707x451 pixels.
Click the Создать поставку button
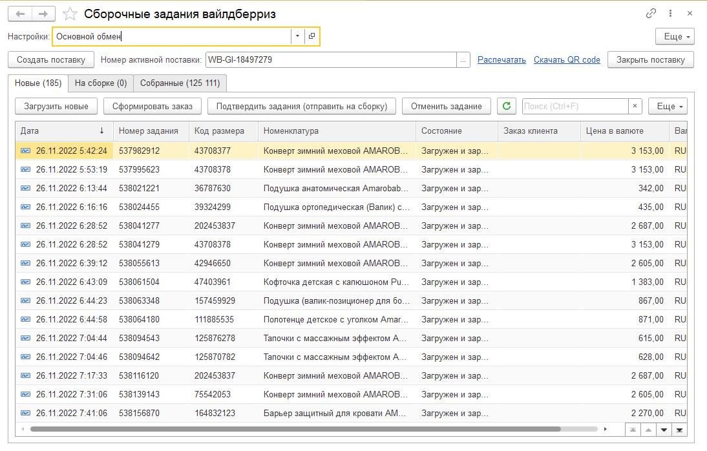51,59
